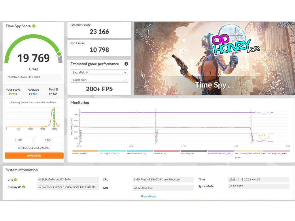Click the main score 19 769
295x221 pixels.
coord(33,58)
